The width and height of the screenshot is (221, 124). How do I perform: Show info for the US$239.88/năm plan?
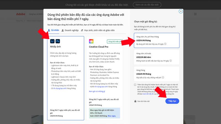[170, 61]
